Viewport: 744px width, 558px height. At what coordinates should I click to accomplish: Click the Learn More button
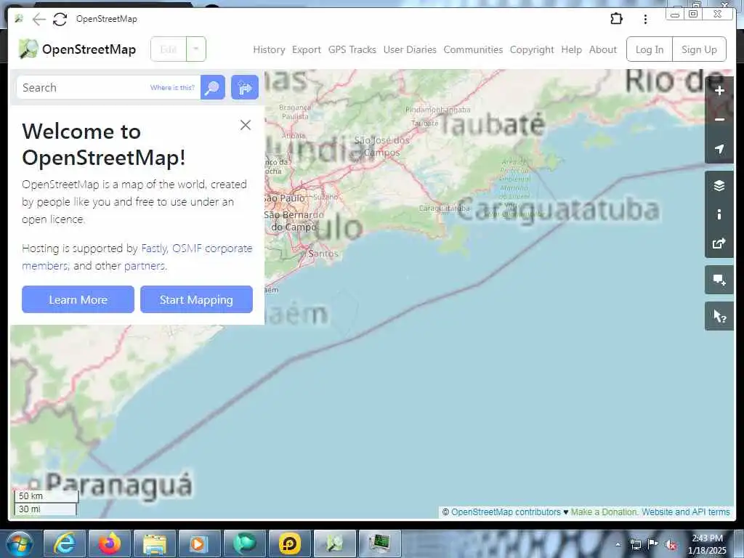tap(78, 299)
